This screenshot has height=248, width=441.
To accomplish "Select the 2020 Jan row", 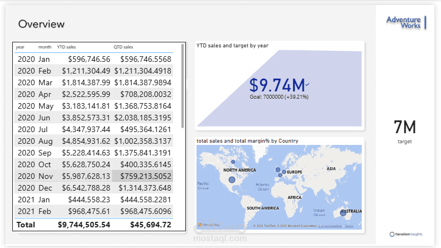I will (94, 59).
